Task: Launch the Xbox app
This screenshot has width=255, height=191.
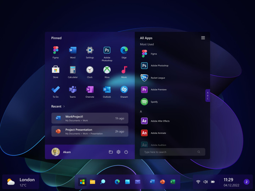Action: click(107, 70)
